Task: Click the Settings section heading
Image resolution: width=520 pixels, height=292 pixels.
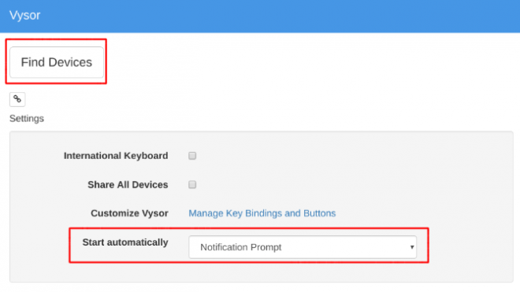Action: [27, 118]
